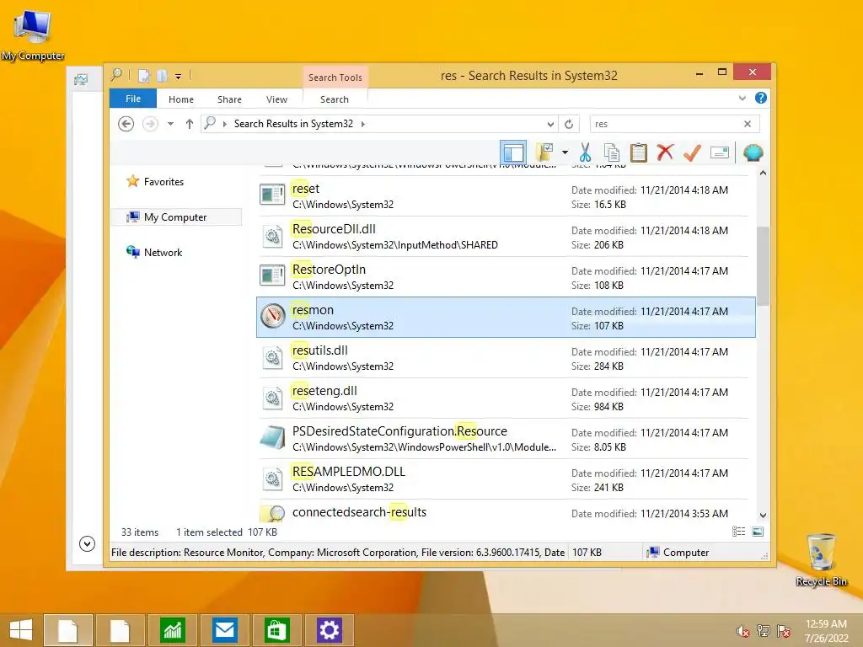Switch to Large icons view in status bar
The width and height of the screenshot is (863, 647).
pyautogui.click(x=758, y=532)
